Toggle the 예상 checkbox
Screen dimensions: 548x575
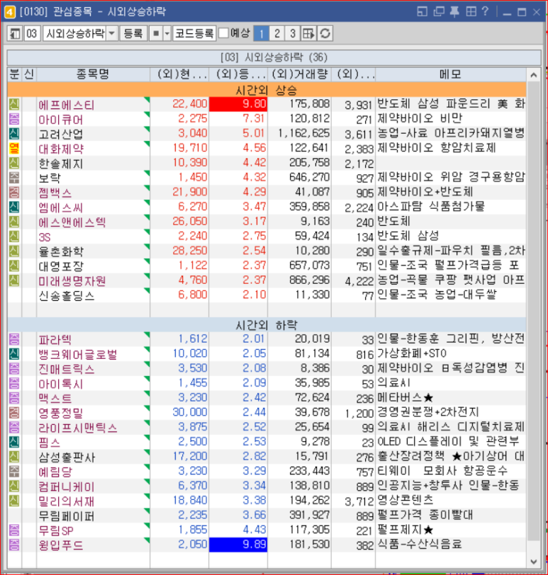[x=223, y=33]
